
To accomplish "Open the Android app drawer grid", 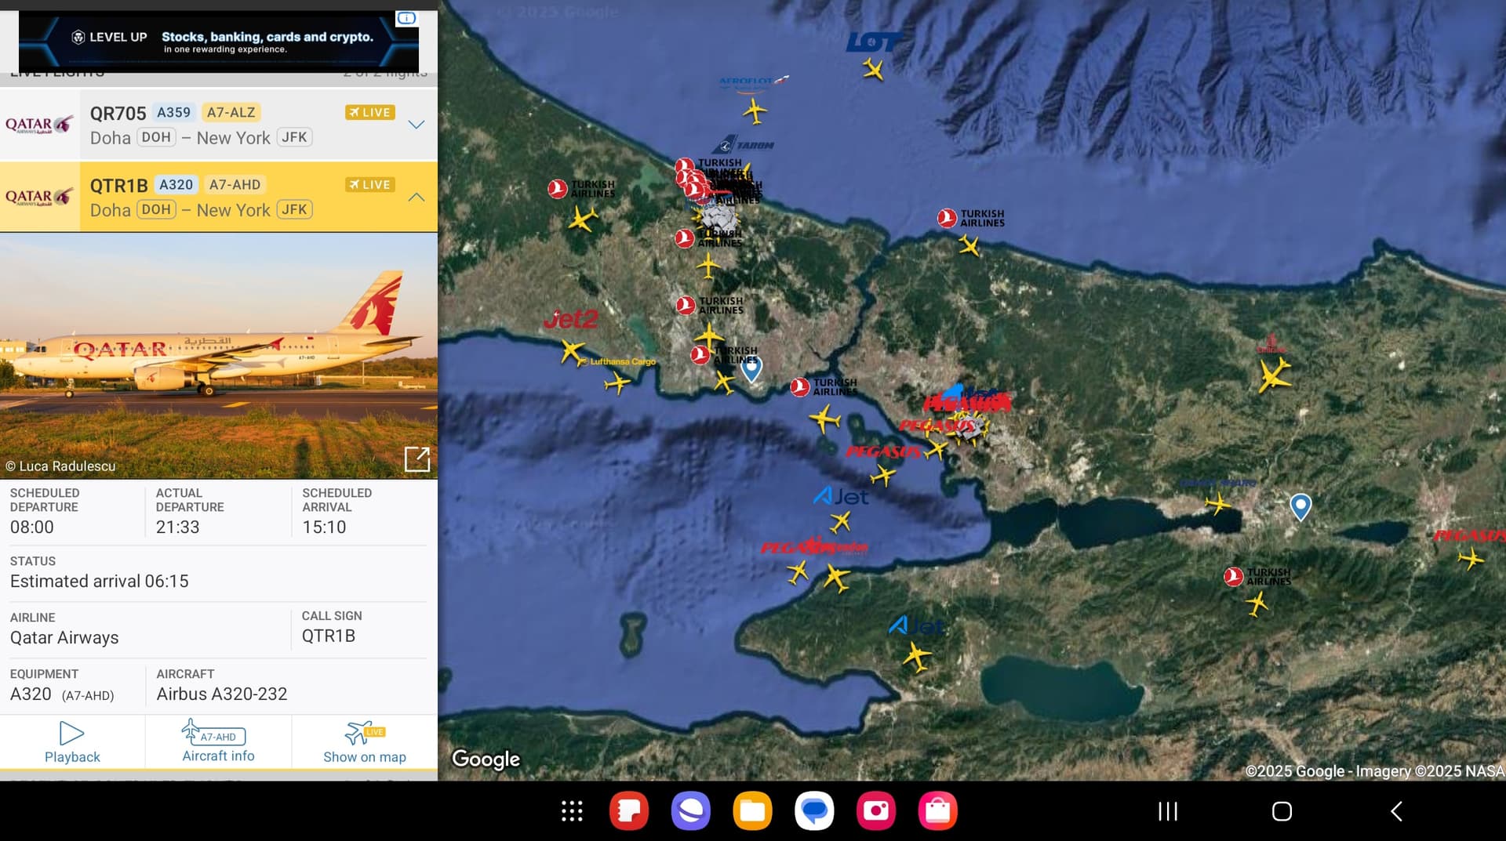I will 572,811.
